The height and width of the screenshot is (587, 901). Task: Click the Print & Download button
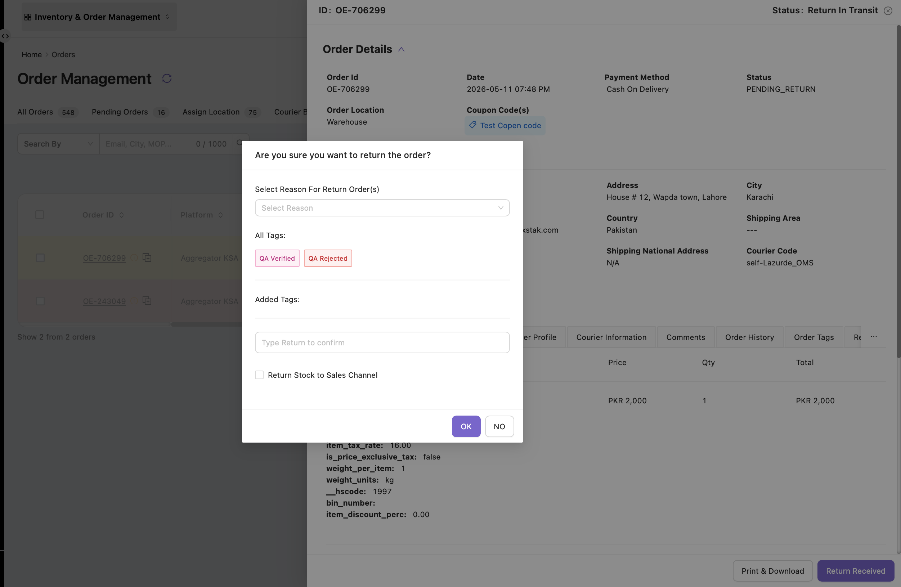[773, 571]
